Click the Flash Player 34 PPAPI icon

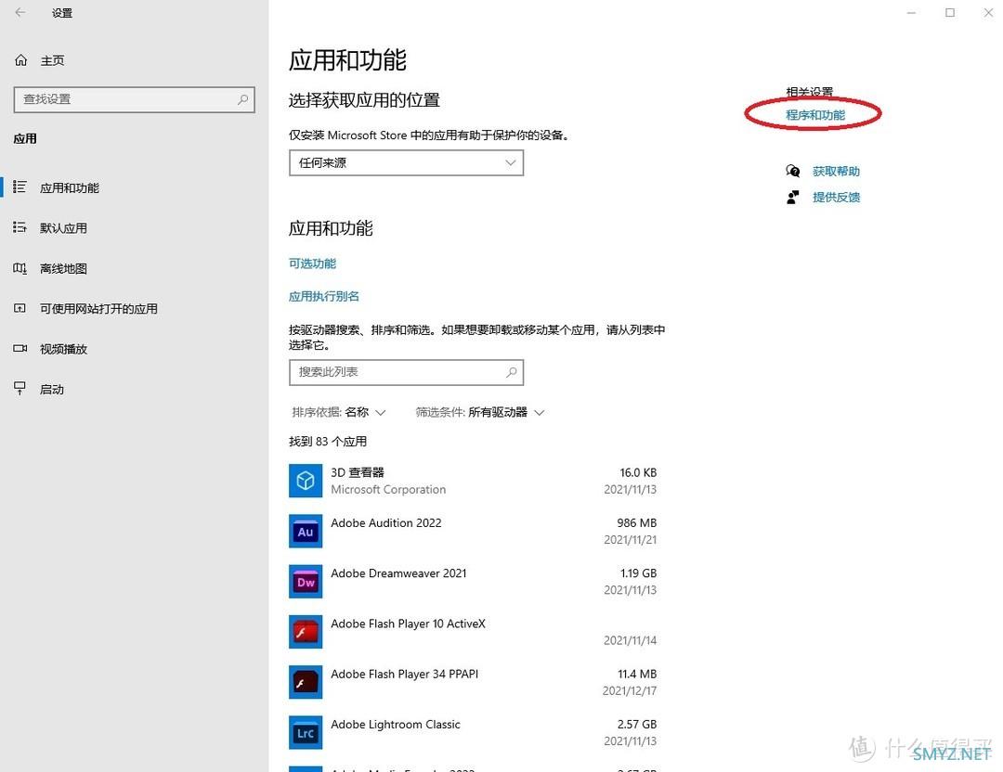coord(306,682)
